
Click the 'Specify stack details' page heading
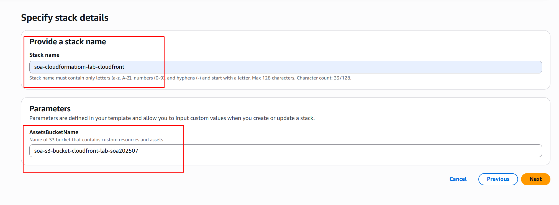(65, 18)
